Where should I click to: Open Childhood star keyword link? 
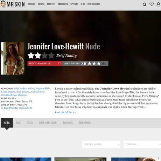(x=9, y=95)
